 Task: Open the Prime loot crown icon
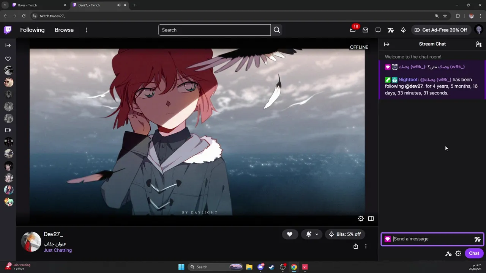[x=365, y=30]
